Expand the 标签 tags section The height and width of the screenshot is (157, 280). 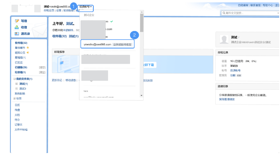14,98
